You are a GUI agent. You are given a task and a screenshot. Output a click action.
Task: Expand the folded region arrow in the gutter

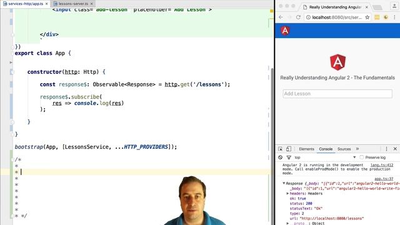click(x=11, y=62)
